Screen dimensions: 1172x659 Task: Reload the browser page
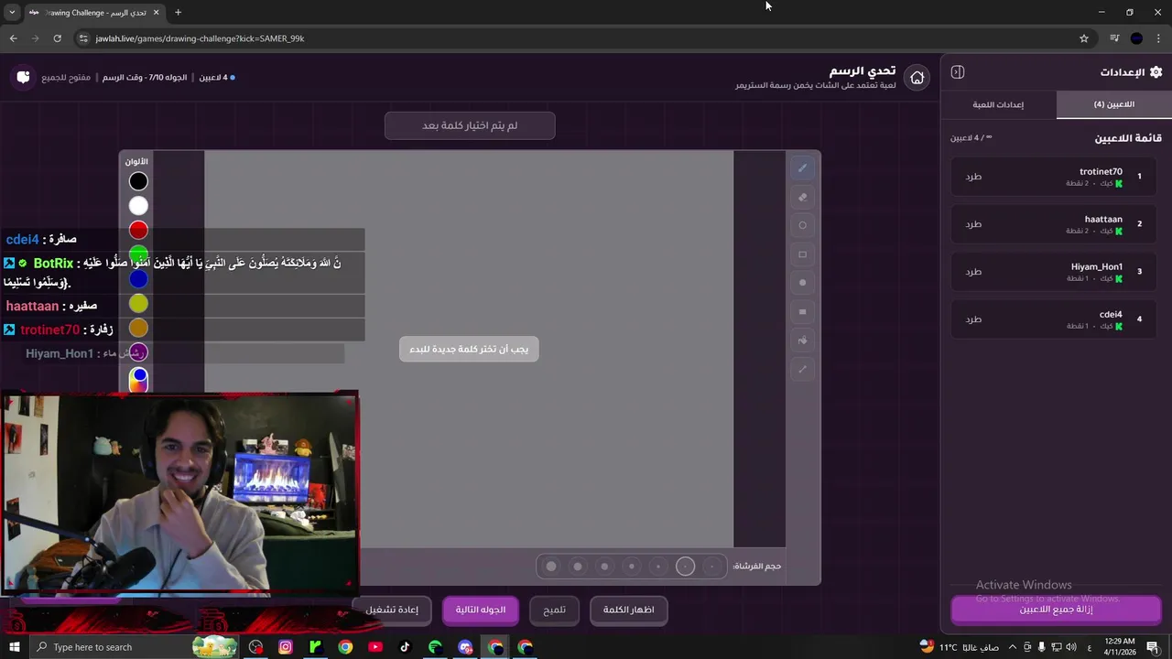[x=57, y=38]
